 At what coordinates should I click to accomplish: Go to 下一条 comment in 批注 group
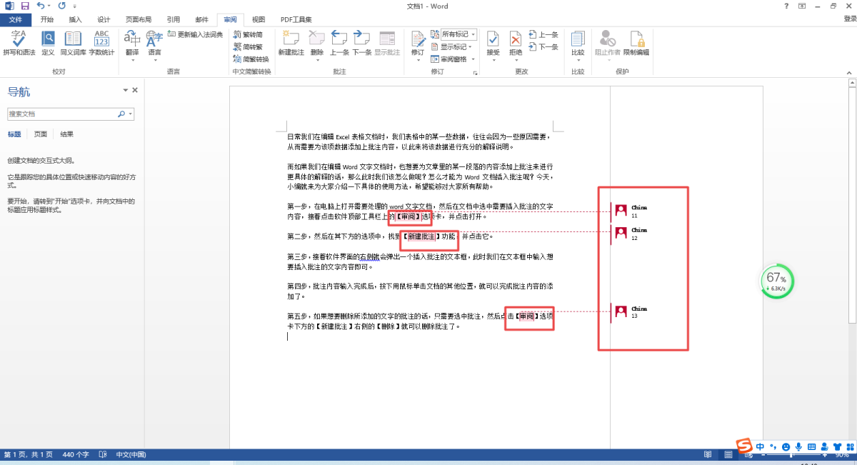(361, 42)
